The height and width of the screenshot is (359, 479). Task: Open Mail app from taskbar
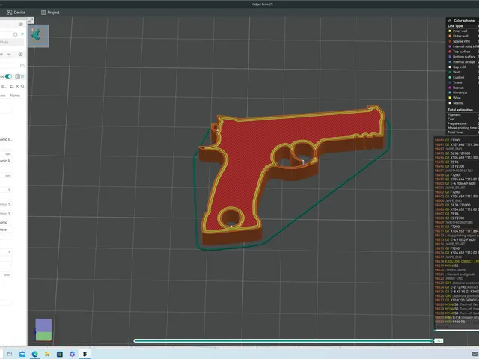(22, 354)
